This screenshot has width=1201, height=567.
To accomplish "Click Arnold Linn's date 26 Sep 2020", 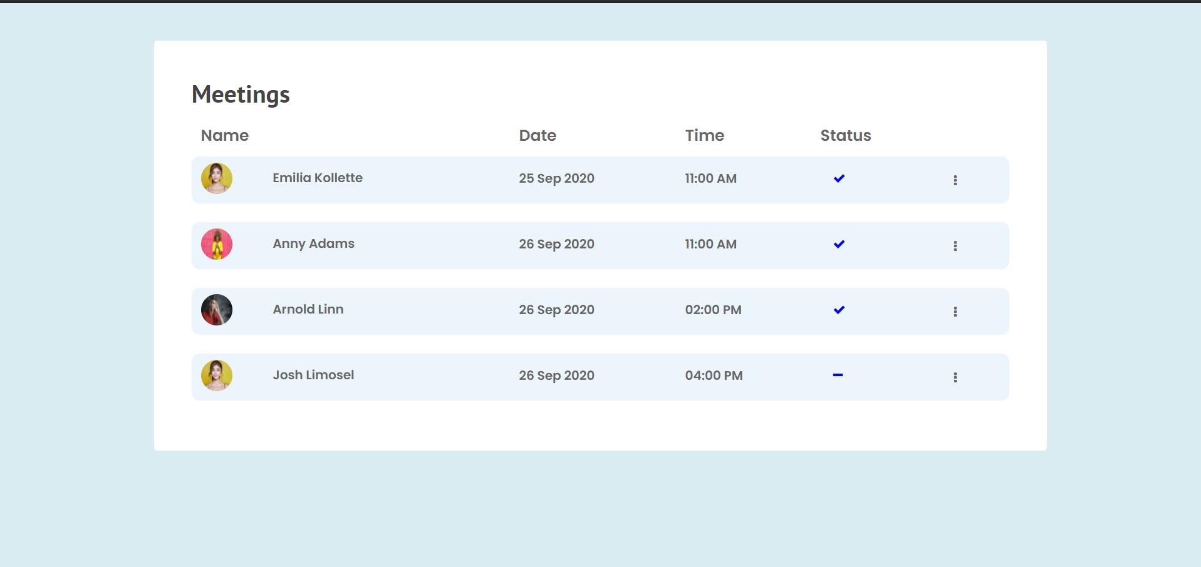I will (x=556, y=310).
